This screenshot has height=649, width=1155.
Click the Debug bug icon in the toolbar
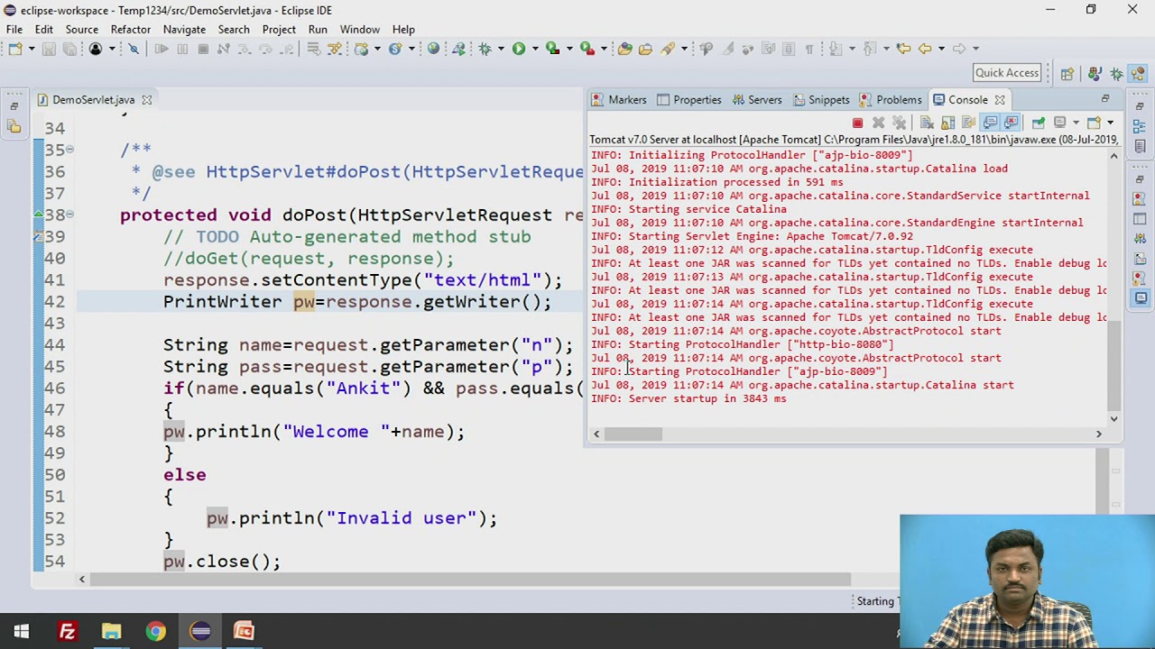pos(485,49)
